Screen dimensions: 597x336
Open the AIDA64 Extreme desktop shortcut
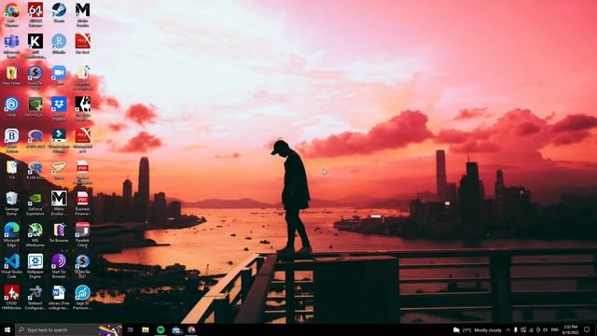(x=35, y=14)
